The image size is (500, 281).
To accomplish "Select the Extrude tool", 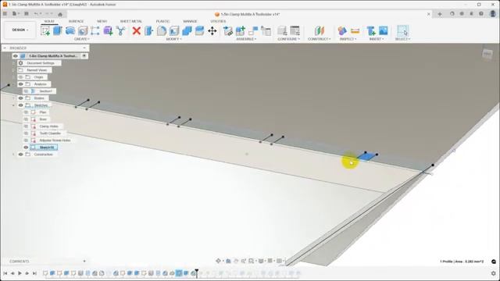I will 58,31.
